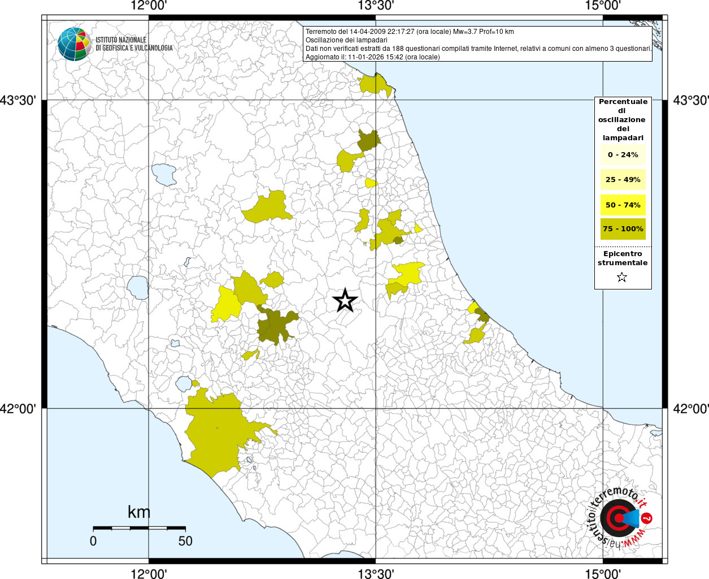
Task: Click the 'Percentuale di oscillazione' legend title
Action: click(x=623, y=119)
